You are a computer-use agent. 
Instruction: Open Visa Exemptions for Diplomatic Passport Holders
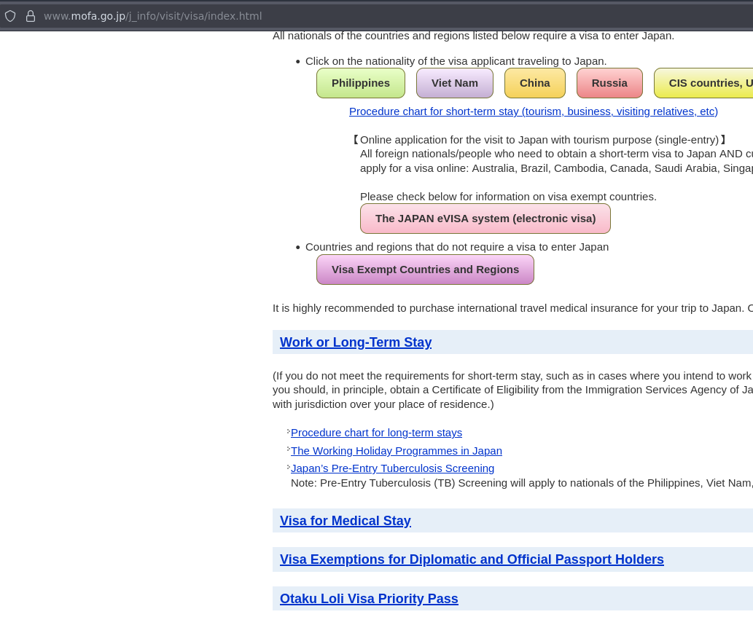click(x=472, y=559)
